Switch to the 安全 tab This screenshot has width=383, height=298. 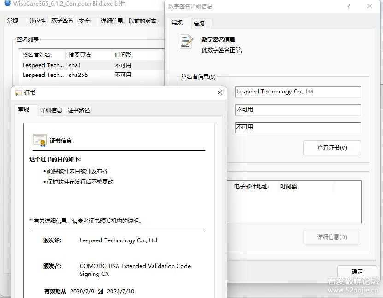click(x=85, y=21)
